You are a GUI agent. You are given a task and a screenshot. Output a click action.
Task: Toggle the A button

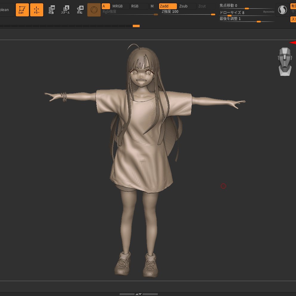point(106,6)
